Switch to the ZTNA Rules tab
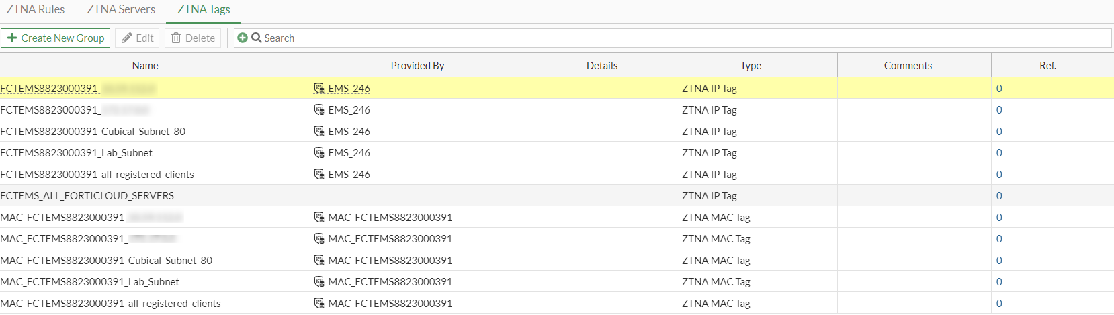Image resolution: width=1114 pixels, height=315 pixels. tap(36, 9)
